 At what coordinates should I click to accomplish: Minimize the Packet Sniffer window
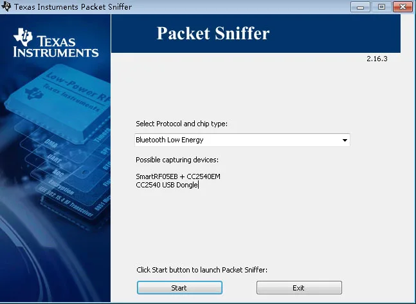[360, 6]
